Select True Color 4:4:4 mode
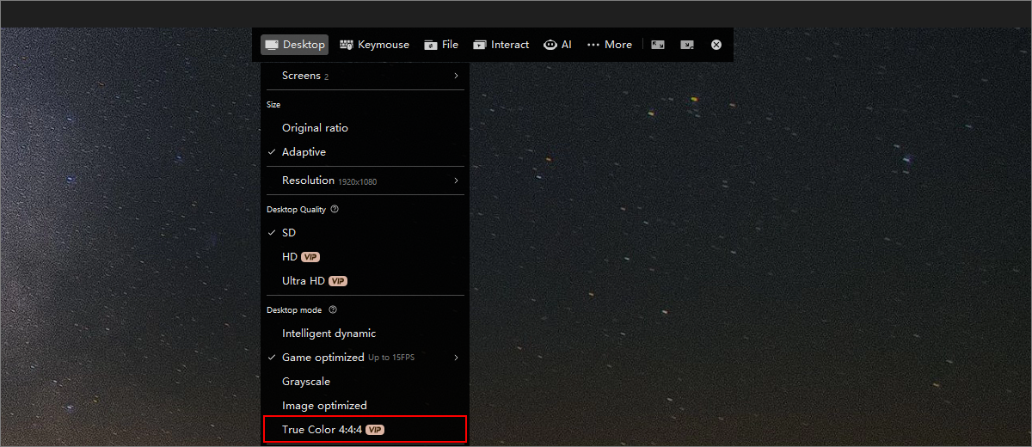The image size is (1032, 447). pyautogui.click(x=365, y=429)
